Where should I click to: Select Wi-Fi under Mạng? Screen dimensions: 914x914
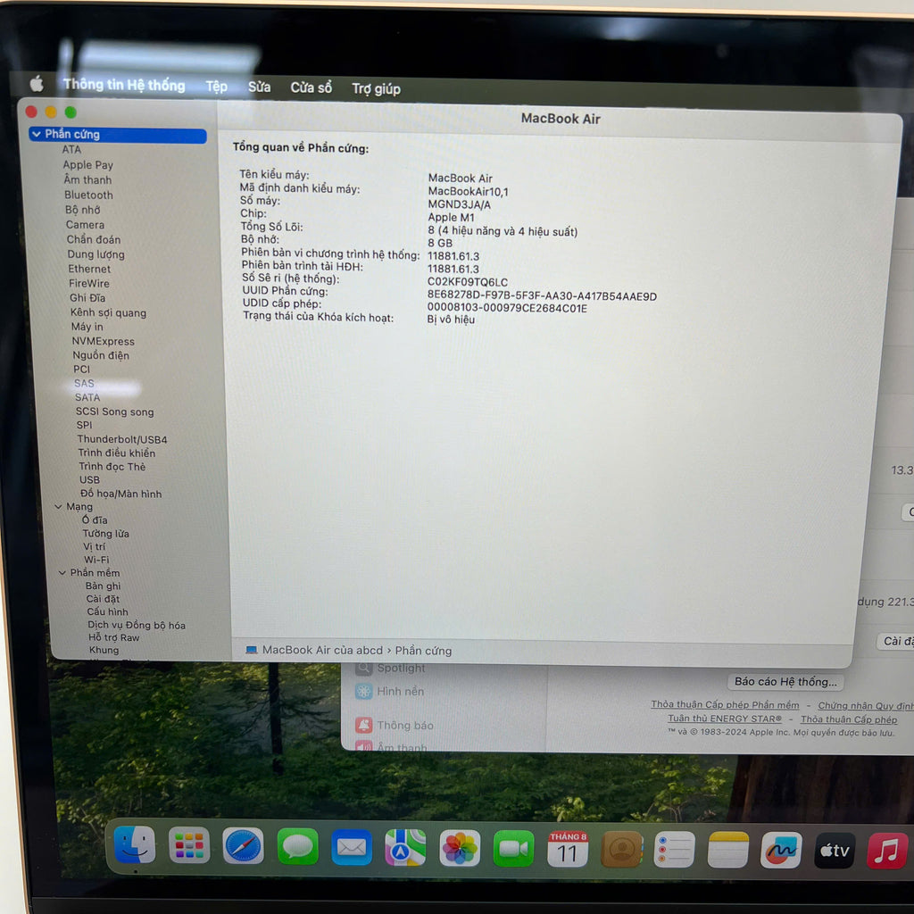click(x=96, y=560)
